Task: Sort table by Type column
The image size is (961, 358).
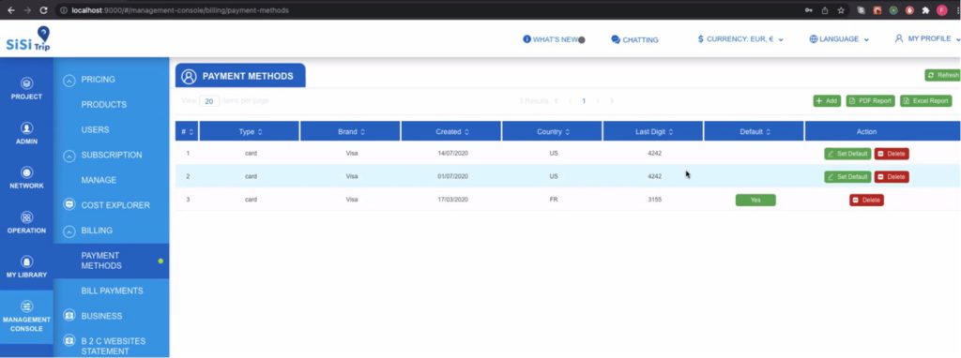Action: (x=250, y=131)
